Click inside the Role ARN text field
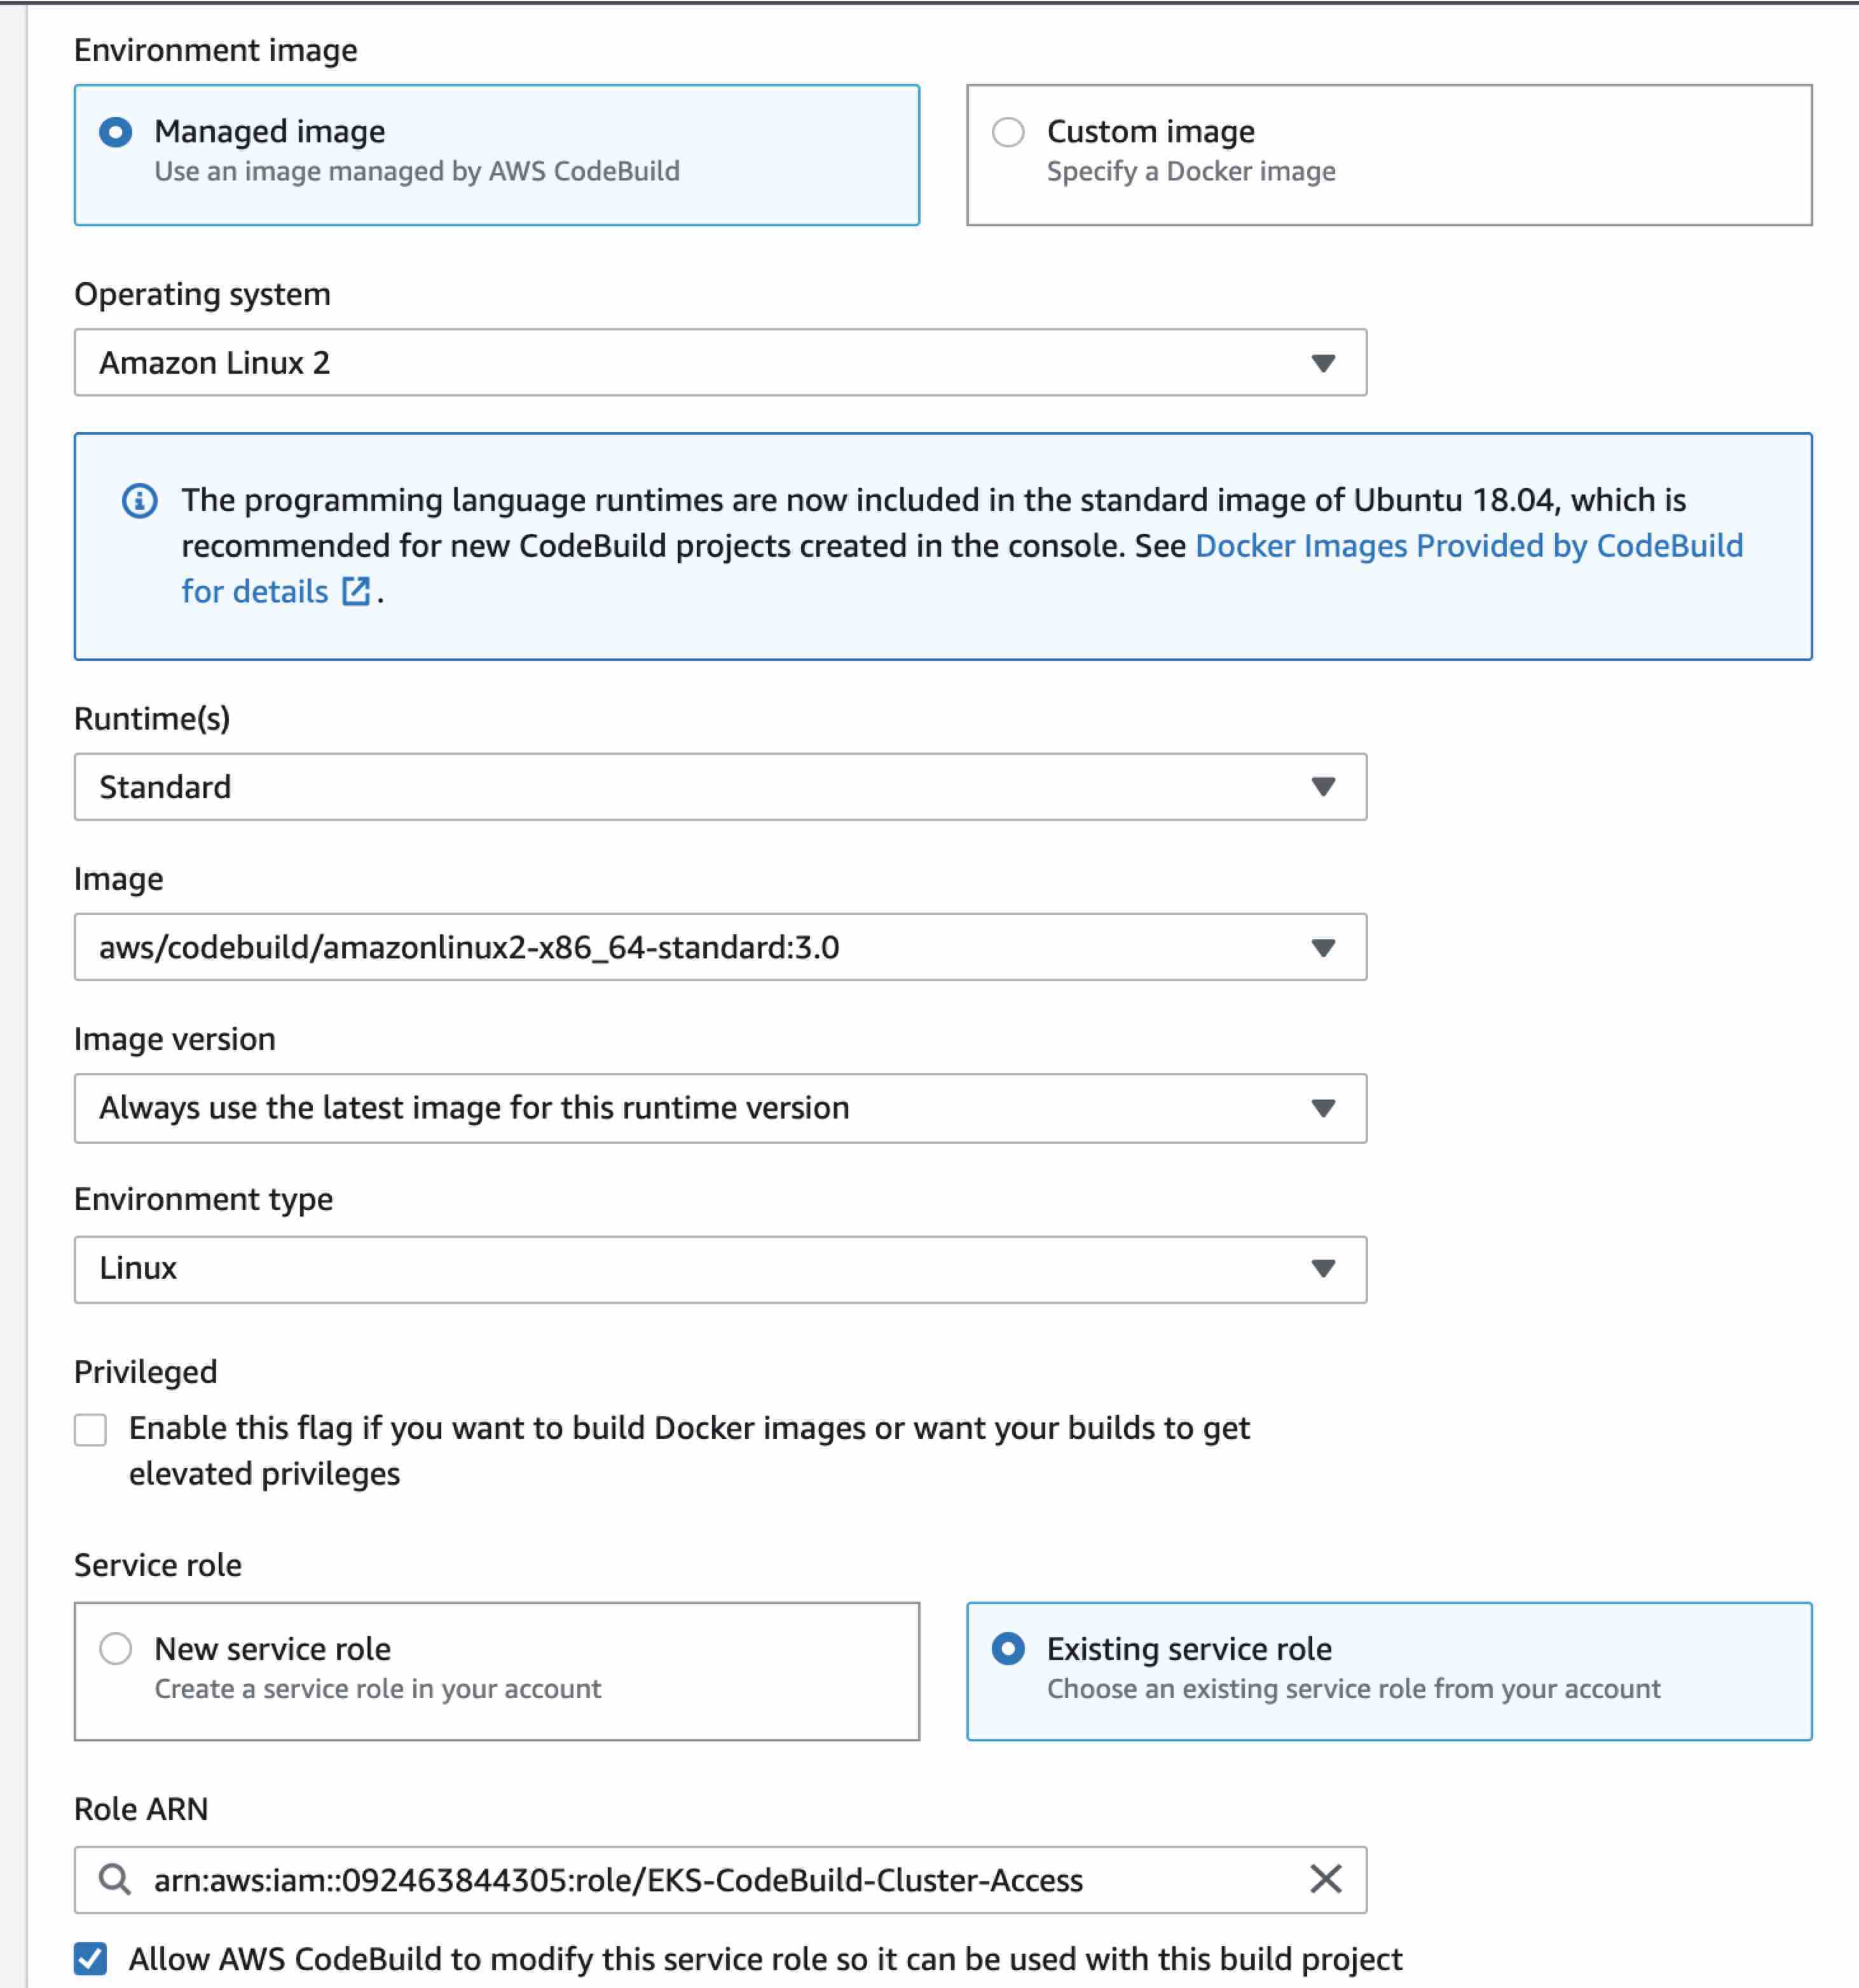The width and height of the screenshot is (1859, 1988). (x=701, y=1880)
